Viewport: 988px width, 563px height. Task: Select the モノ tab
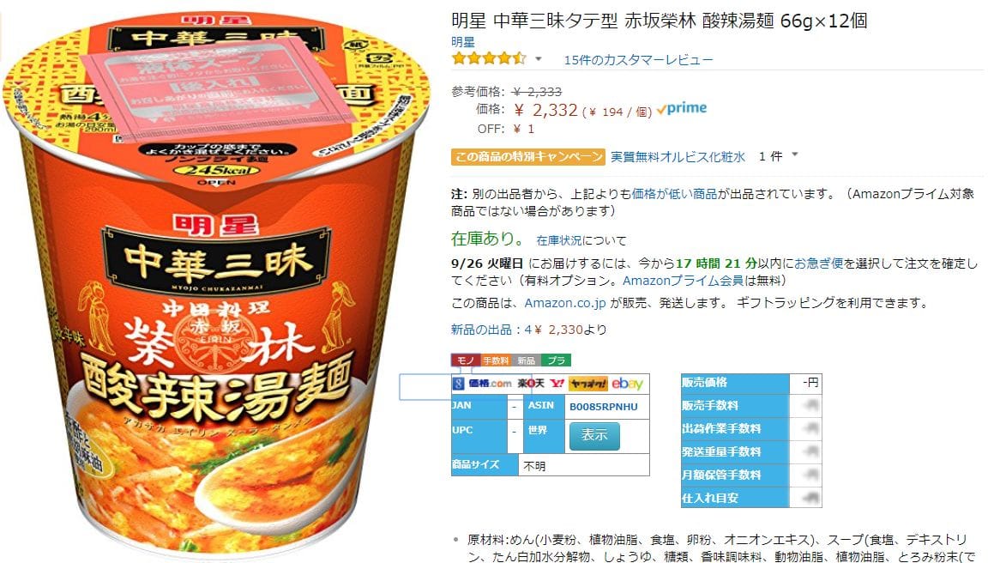coord(466,360)
